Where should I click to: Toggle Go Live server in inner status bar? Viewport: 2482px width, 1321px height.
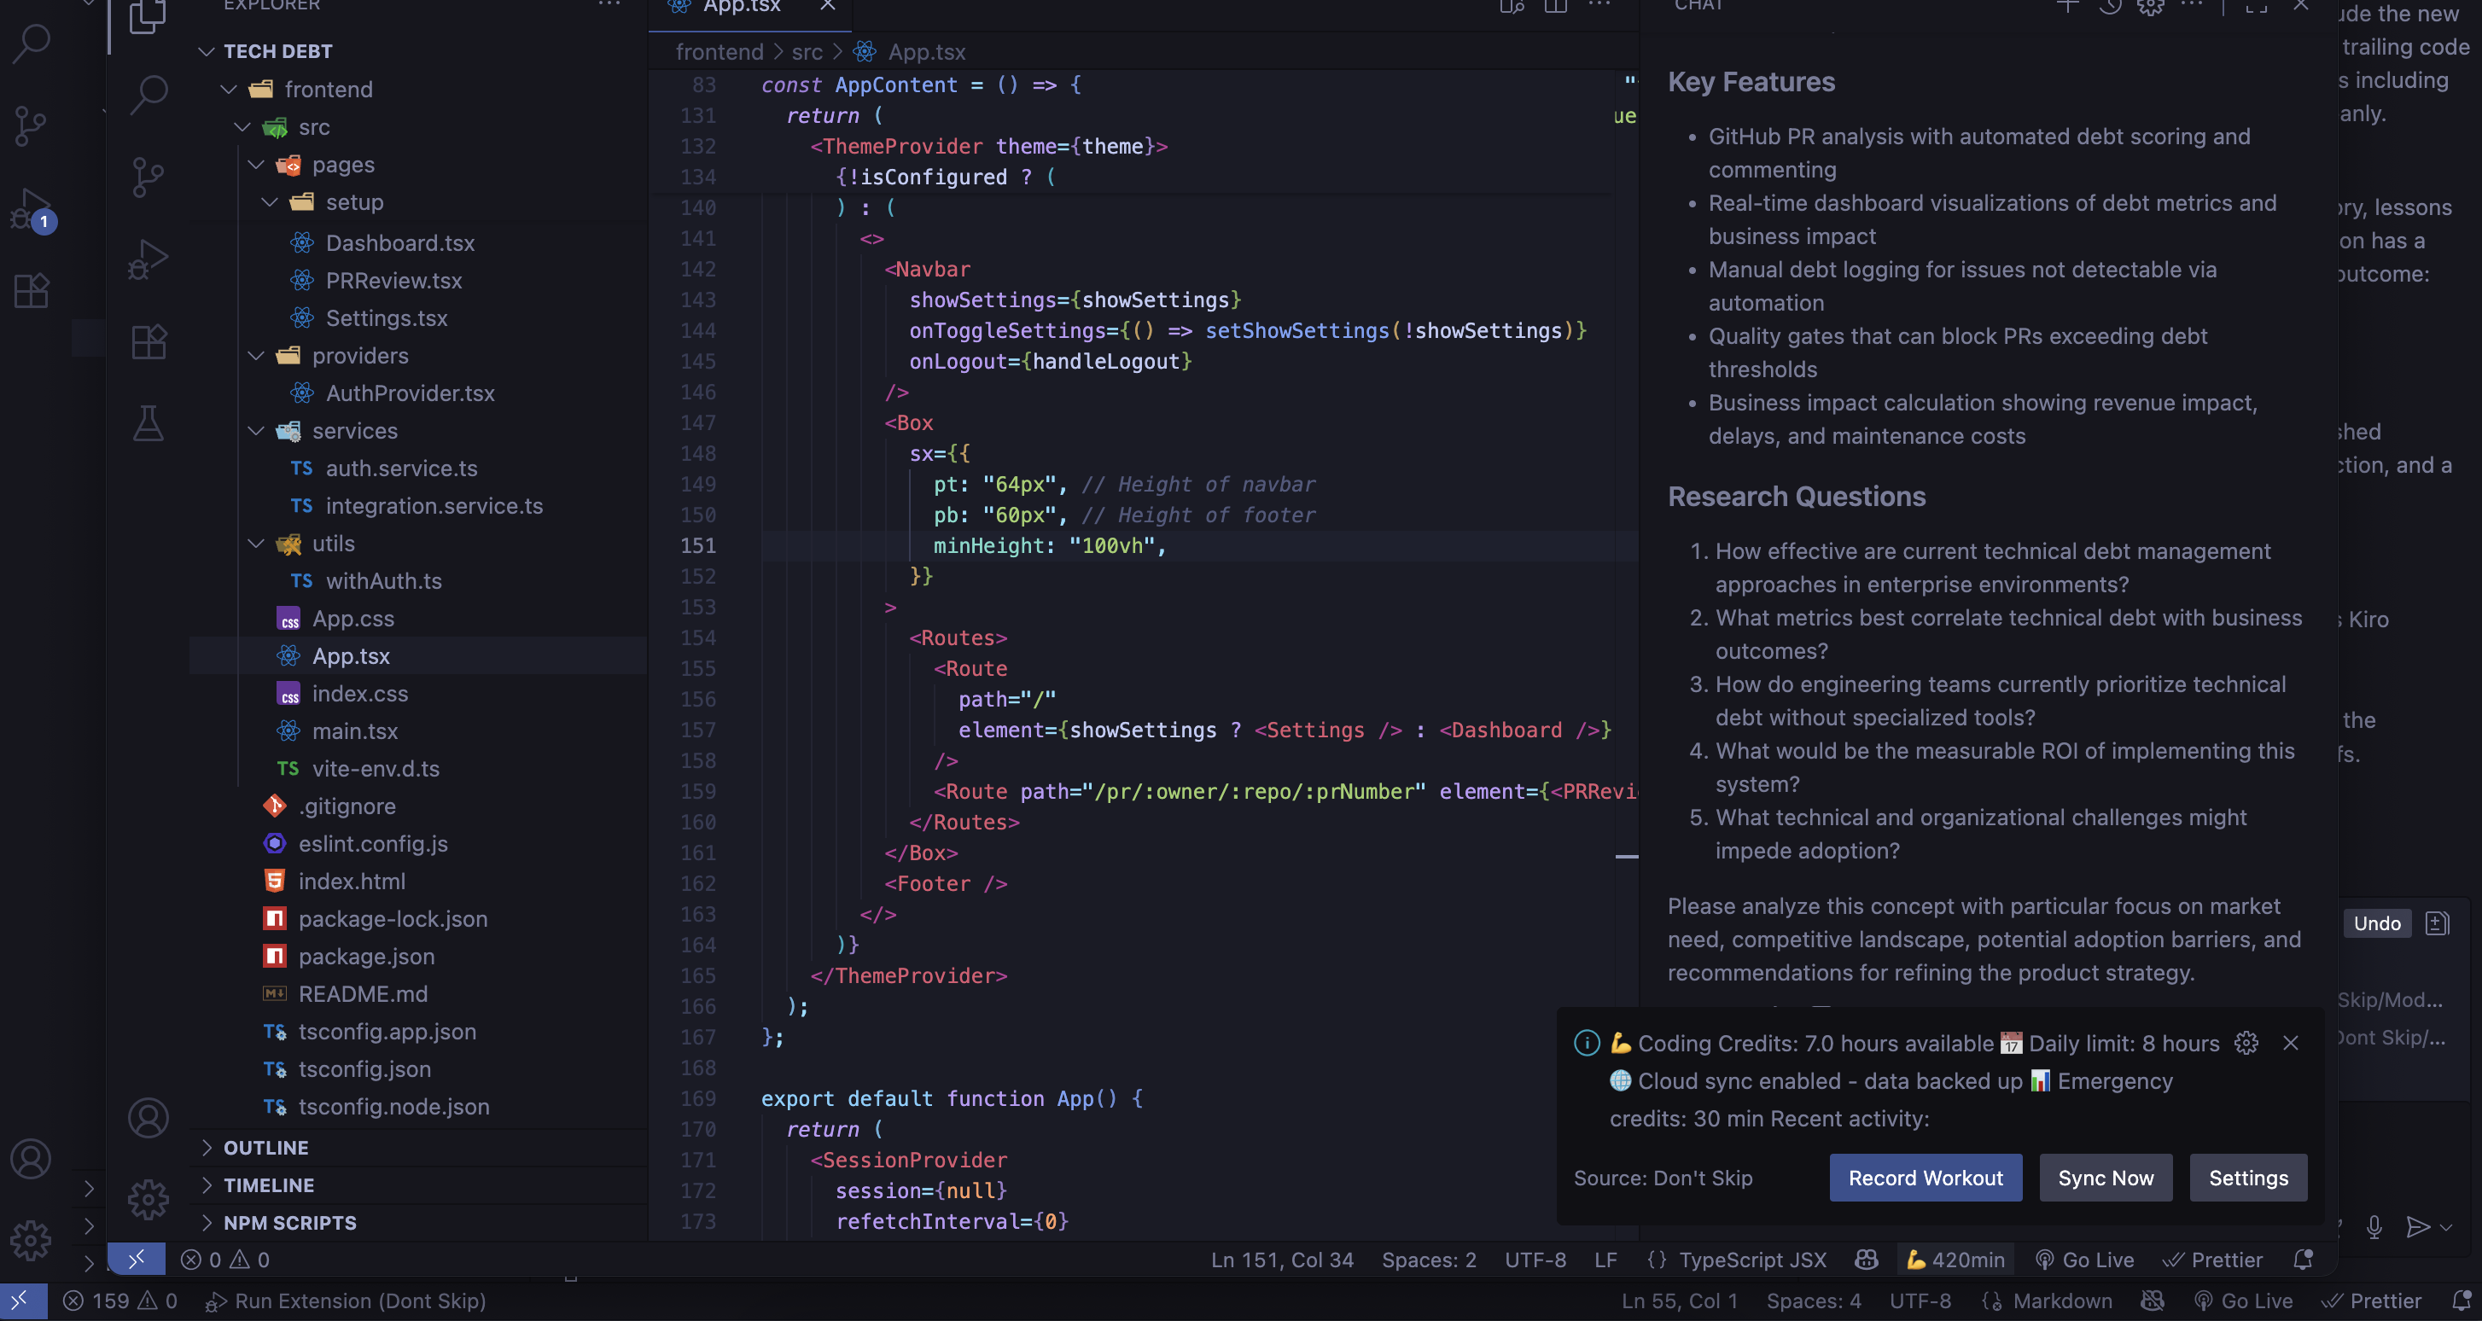pos(2085,1260)
